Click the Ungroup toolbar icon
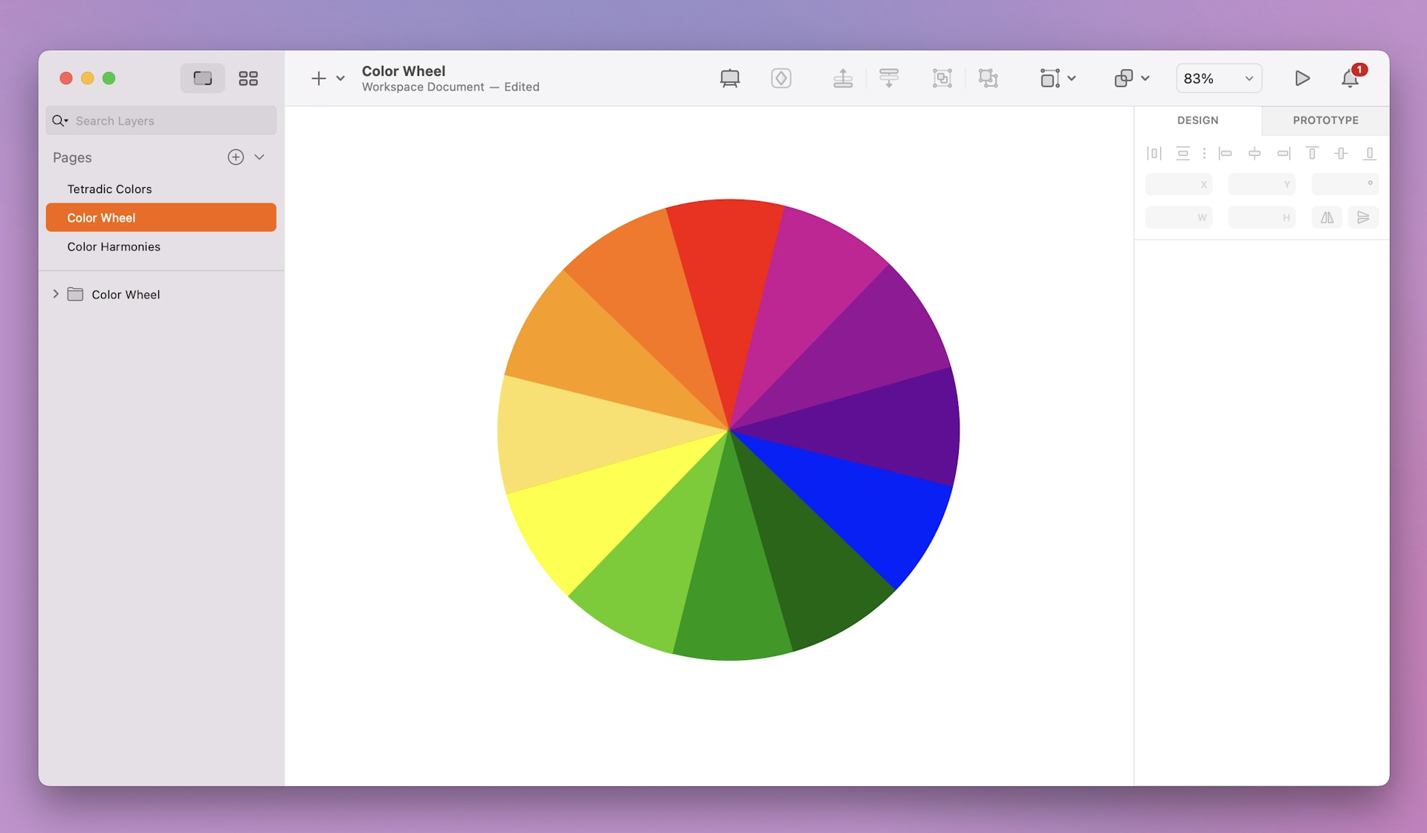The width and height of the screenshot is (1427, 833). pyautogui.click(x=988, y=78)
